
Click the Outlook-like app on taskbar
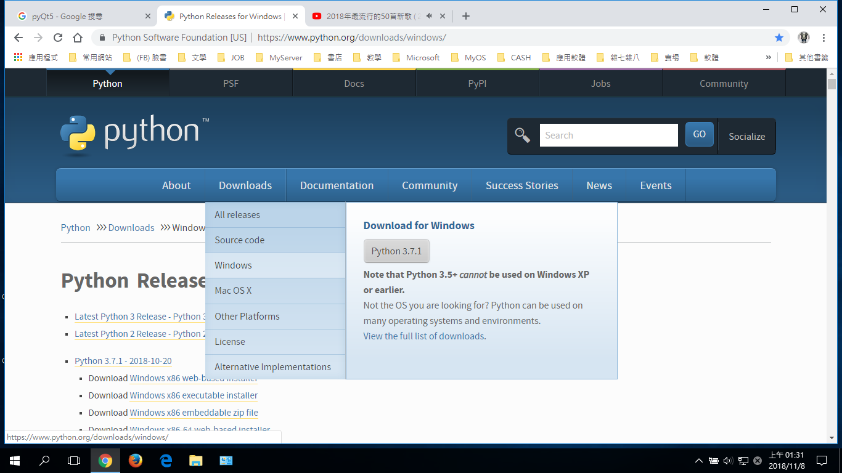(226, 460)
